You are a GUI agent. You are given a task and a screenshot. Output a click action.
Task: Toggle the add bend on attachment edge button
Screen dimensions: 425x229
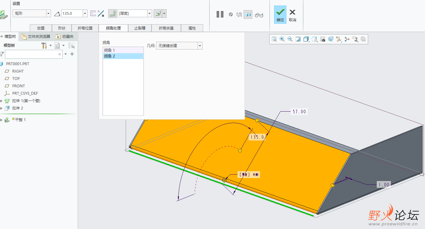pos(112,14)
